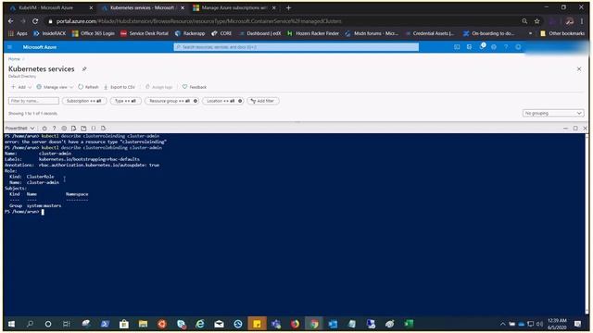Open Windows taskbar search

pyautogui.click(x=31, y=324)
